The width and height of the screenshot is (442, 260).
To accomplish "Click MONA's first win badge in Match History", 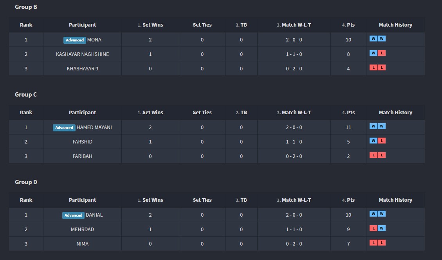I will [x=373, y=39].
